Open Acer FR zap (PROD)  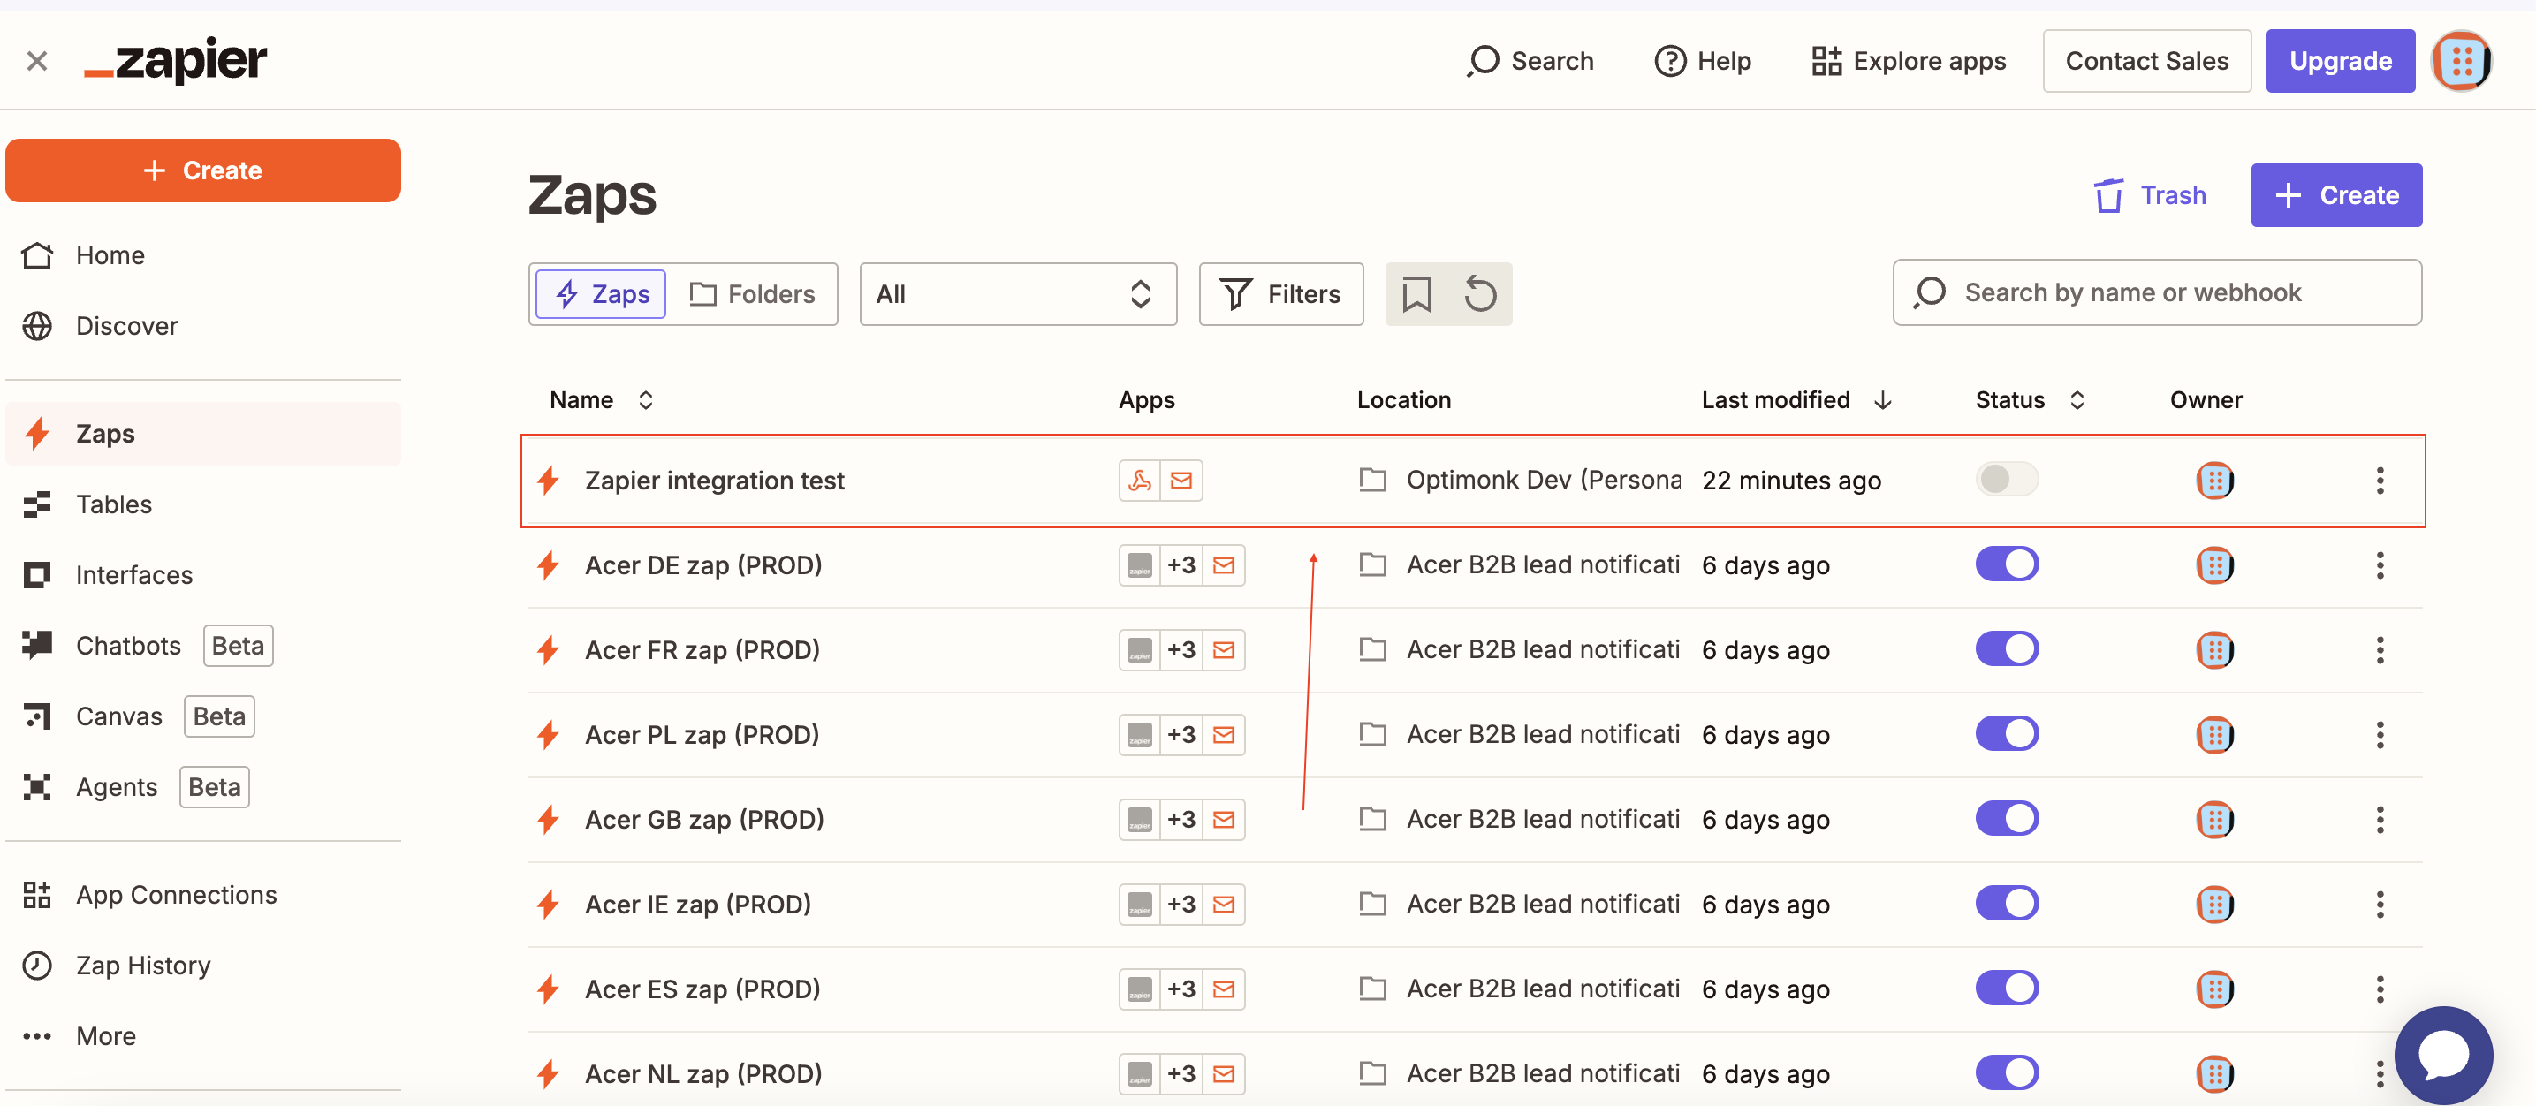click(702, 649)
